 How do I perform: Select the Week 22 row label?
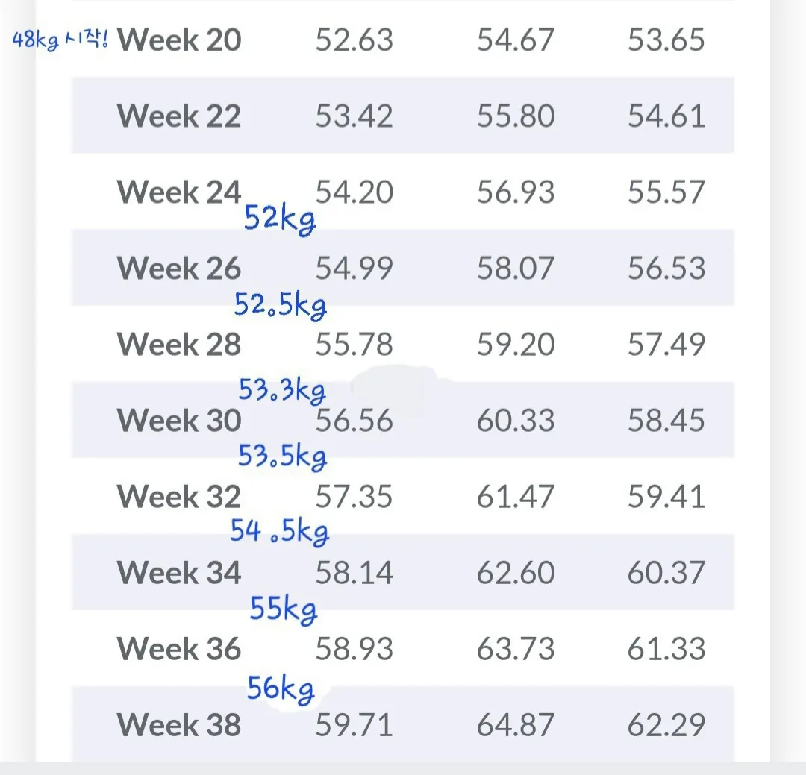(x=179, y=116)
